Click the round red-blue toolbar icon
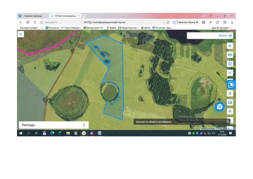 click(x=211, y=23)
